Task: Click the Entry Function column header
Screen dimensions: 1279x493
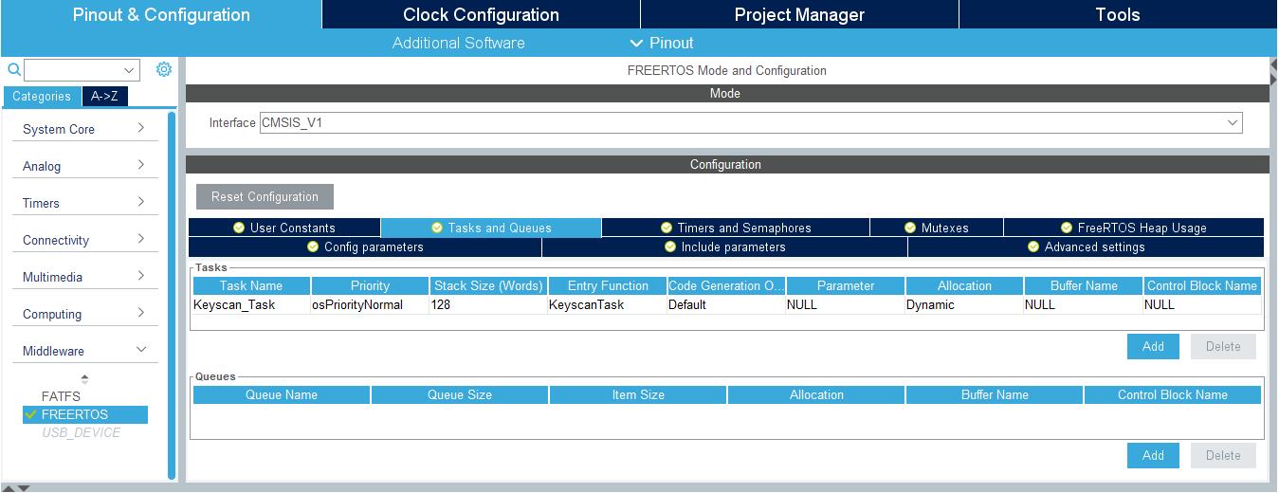Action: (608, 285)
